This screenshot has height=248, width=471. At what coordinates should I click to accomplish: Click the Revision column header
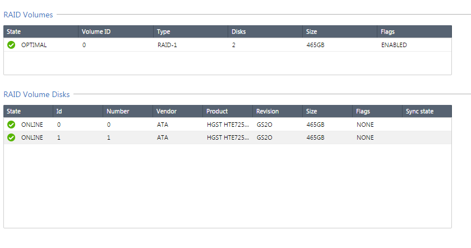tap(278, 111)
